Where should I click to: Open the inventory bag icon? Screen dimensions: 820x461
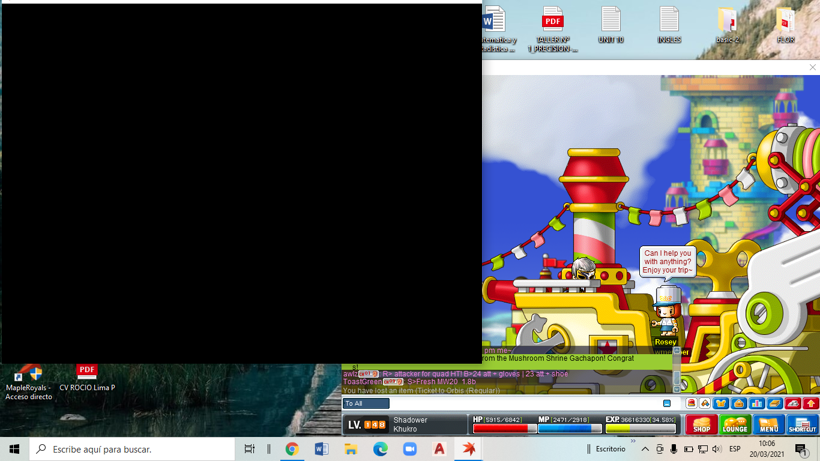tap(739, 403)
